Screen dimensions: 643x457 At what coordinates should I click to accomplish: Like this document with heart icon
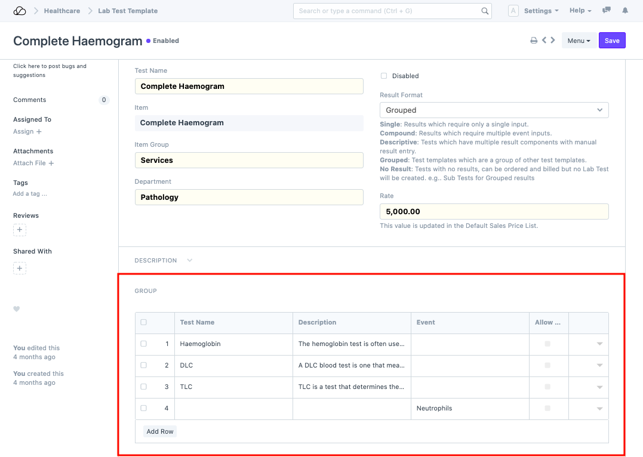tap(17, 309)
